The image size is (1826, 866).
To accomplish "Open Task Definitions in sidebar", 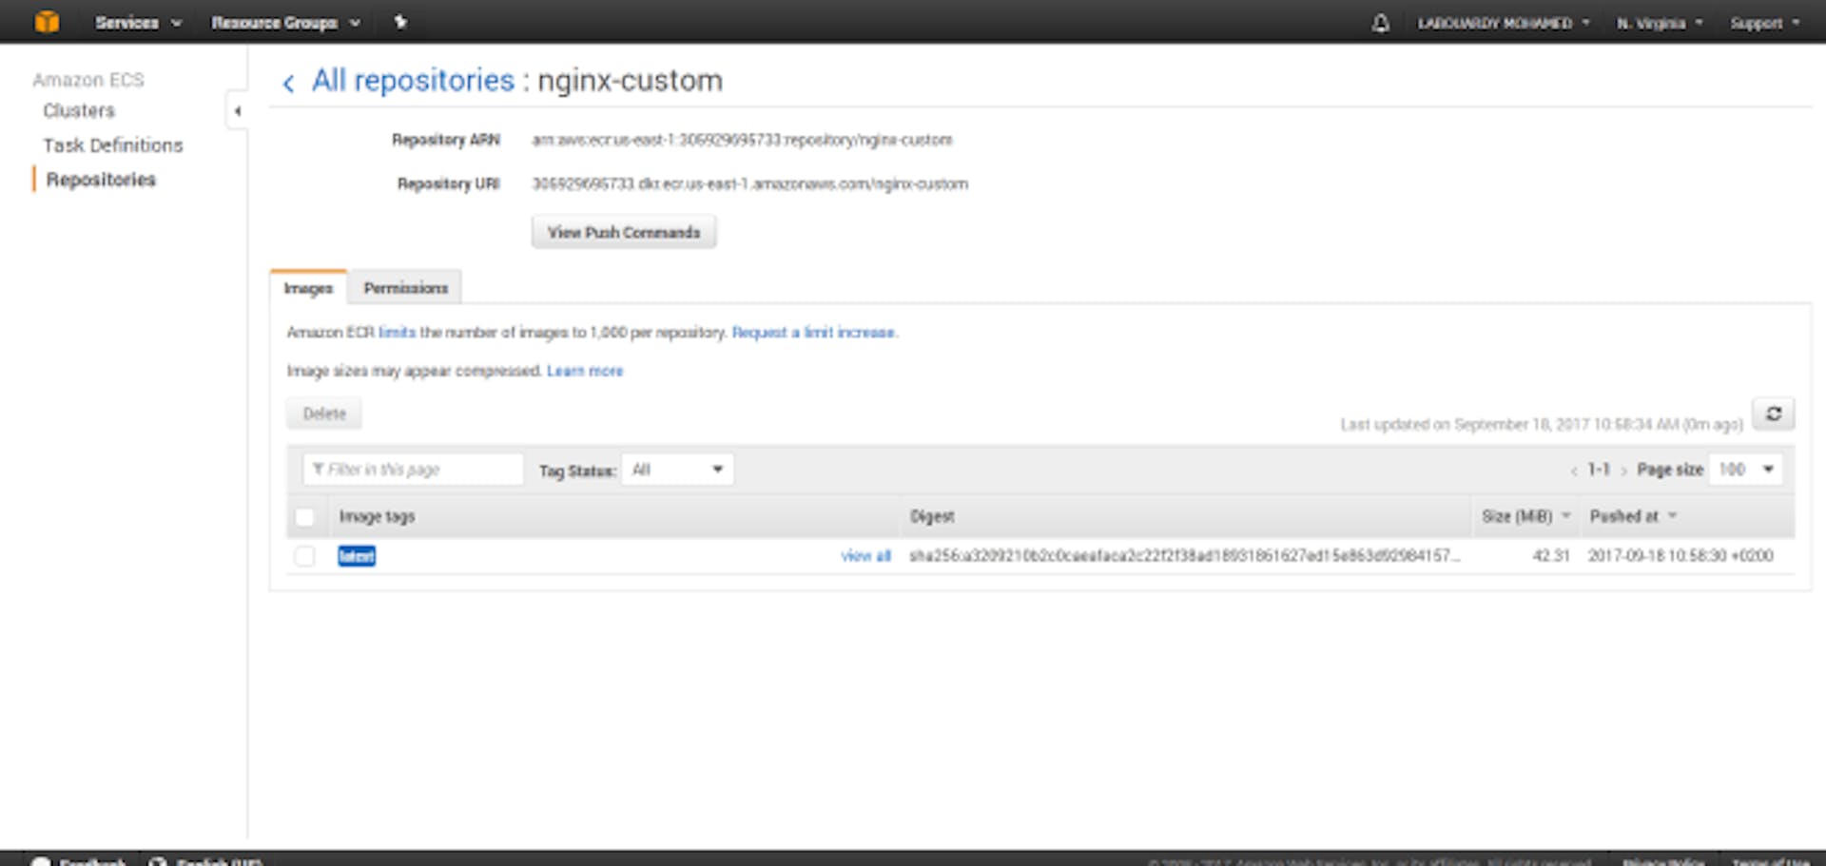I will point(112,145).
